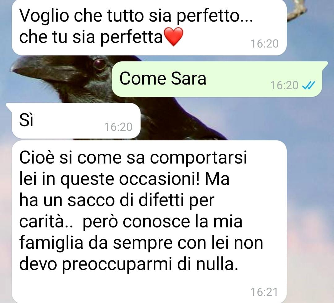Tap the long 'Cioè si come sa comportarsi' message

[x=149, y=222]
